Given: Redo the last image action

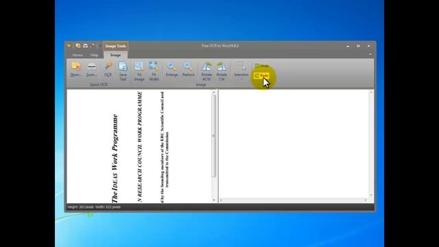Looking at the screenshot, I should click(262, 75).
